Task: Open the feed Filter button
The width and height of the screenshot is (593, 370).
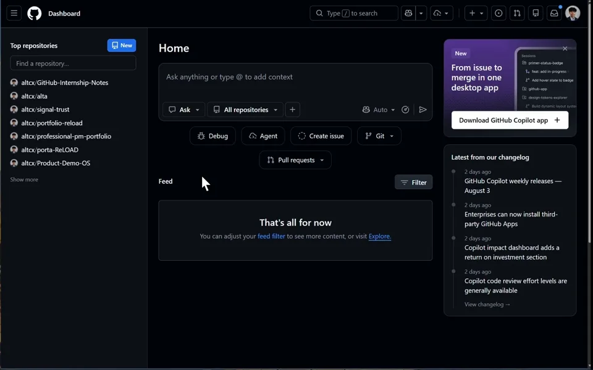Action: pyautogui.click(x=413, y=183)
